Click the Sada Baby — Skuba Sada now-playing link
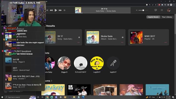Image resolution: width=176 pixels, height=99 pixels. [x=106, y=11]
